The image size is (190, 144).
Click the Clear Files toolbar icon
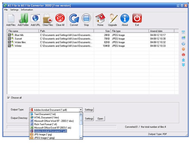[48, 18]
